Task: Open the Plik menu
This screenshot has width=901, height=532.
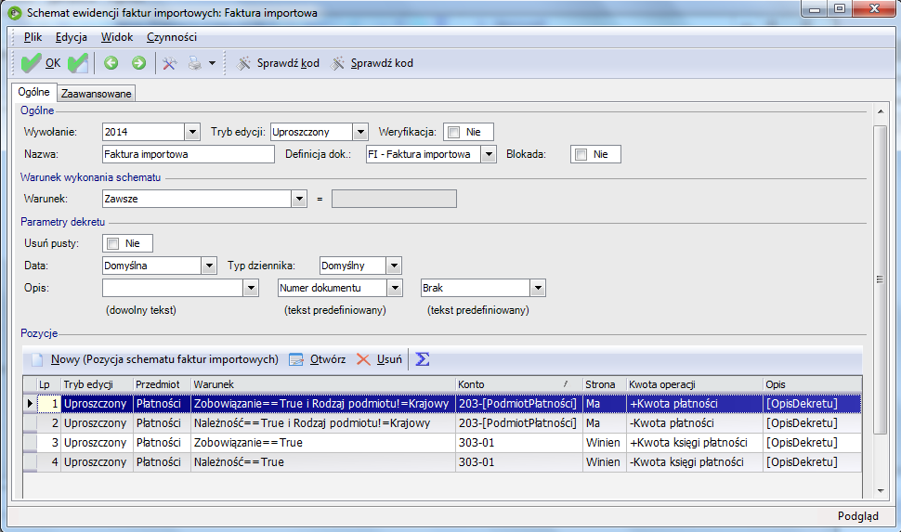Action: [33, 37]
